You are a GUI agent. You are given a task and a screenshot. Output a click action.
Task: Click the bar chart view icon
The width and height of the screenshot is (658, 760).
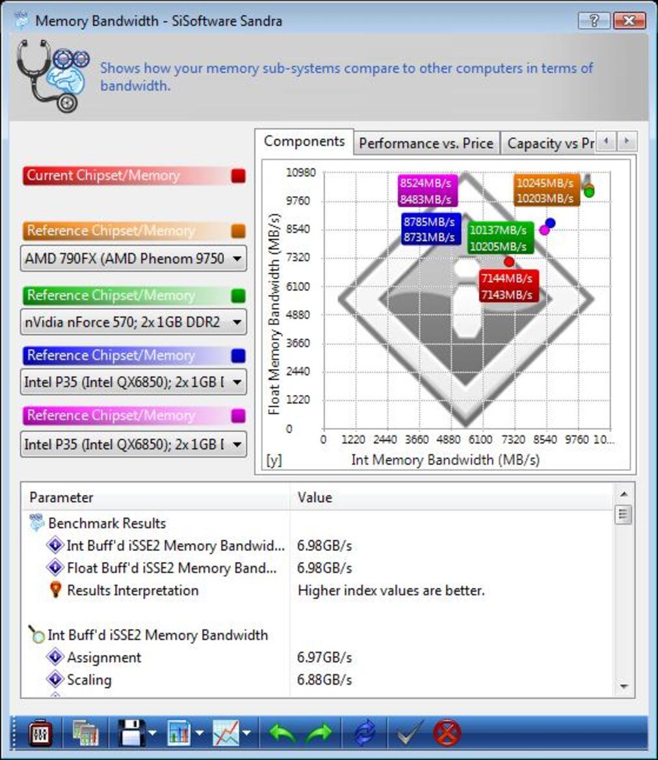[x=179, y=732]
